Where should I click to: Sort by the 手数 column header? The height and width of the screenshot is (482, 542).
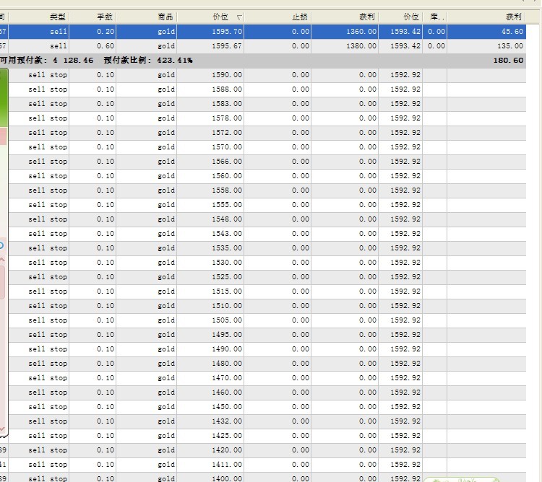(x=93, y=17)
